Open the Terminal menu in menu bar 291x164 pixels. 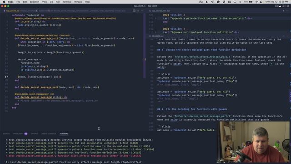pyautogui.click(x=67, y=2)
